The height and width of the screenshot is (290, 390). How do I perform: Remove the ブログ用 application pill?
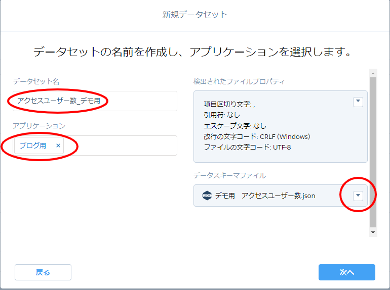[x=58, y=146]
